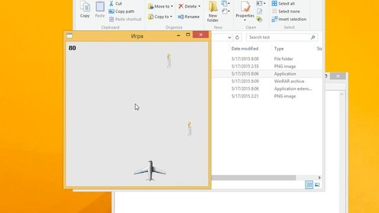The width and height of the screenshot is (379, 213).
Task: Minimize the Игра game window
Action: pos(178,35)
